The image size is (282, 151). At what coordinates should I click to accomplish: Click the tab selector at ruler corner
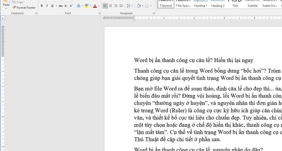tap(3, 18)
